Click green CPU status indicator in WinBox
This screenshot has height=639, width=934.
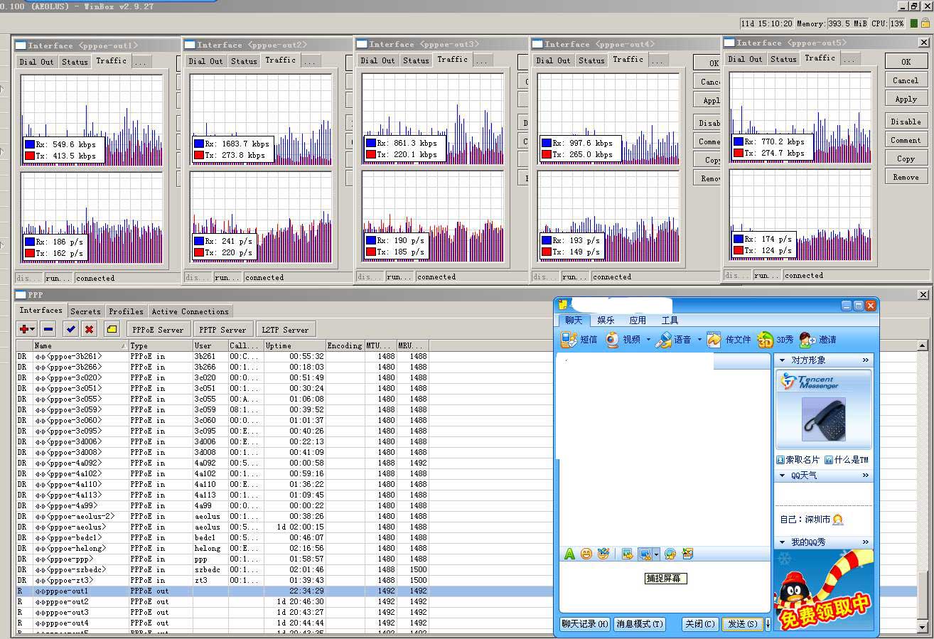(913, 23)
